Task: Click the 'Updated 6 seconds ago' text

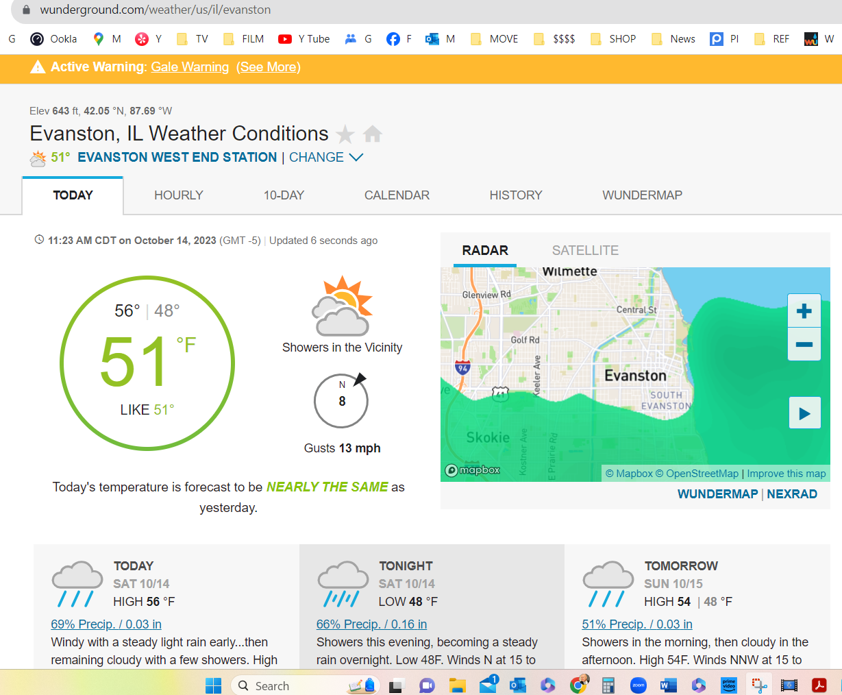Action: 323,241
